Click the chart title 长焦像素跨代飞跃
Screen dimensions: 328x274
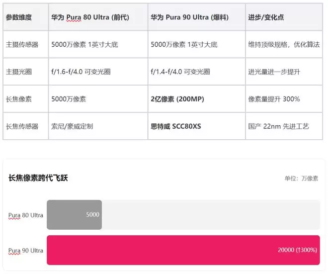tap(38, 178)
